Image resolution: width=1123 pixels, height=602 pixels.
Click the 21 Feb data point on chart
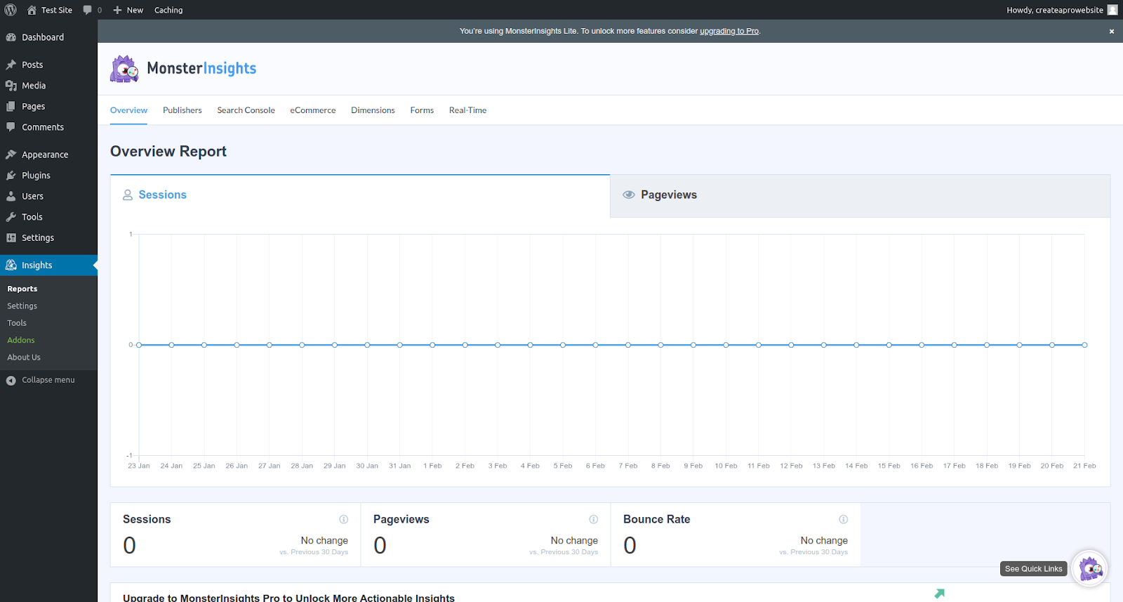point(1084,345)
